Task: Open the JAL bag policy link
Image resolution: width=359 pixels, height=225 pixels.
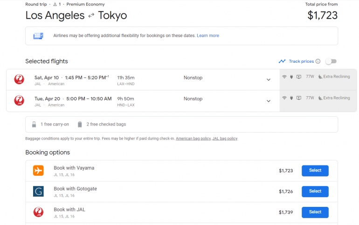Action: coord(225,139)
